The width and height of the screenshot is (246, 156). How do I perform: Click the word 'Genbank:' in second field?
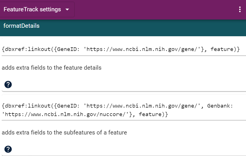click(220, 106)
